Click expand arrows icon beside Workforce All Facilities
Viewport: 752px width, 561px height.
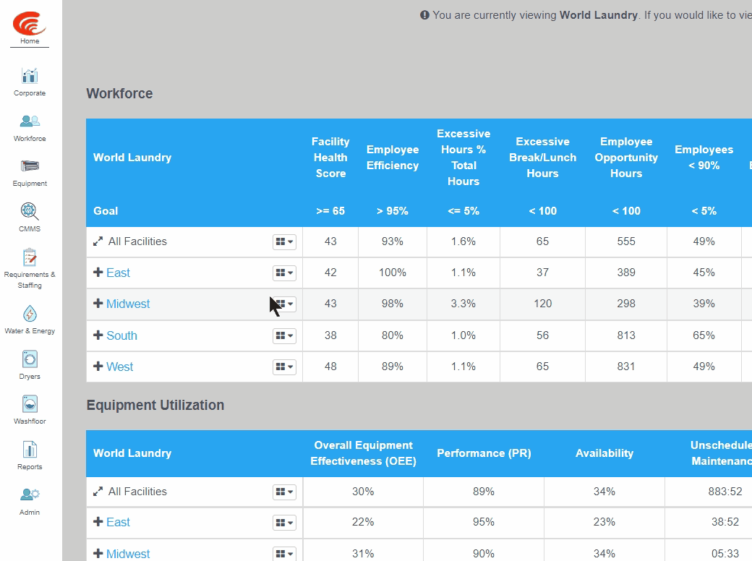point(98,241)
